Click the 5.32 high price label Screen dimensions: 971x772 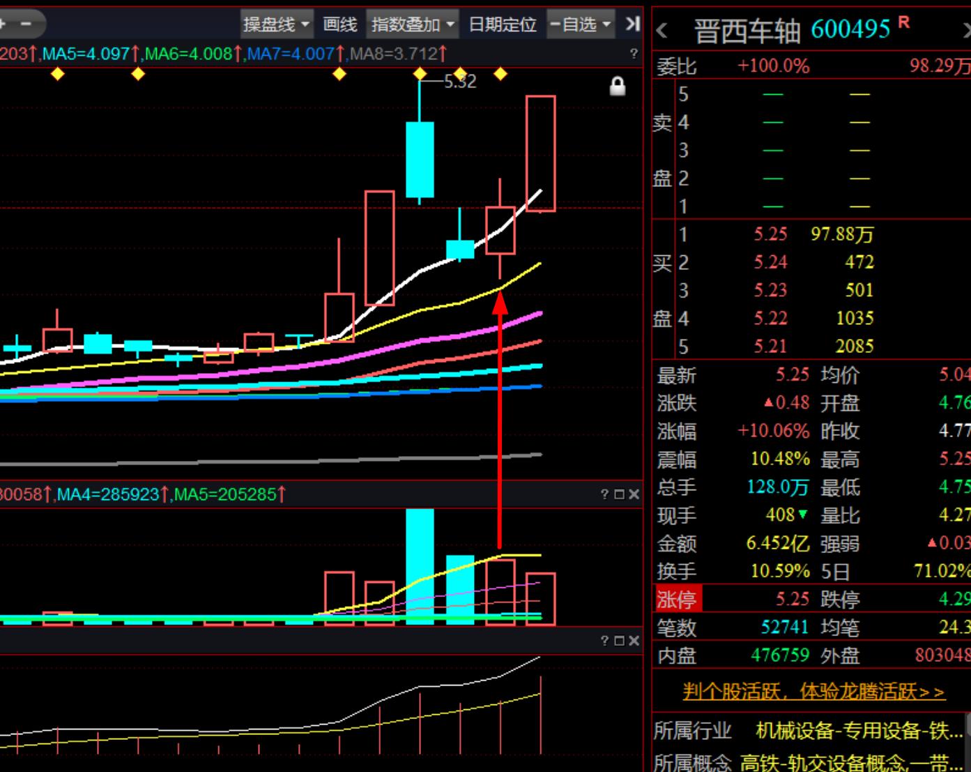[460, 82]
